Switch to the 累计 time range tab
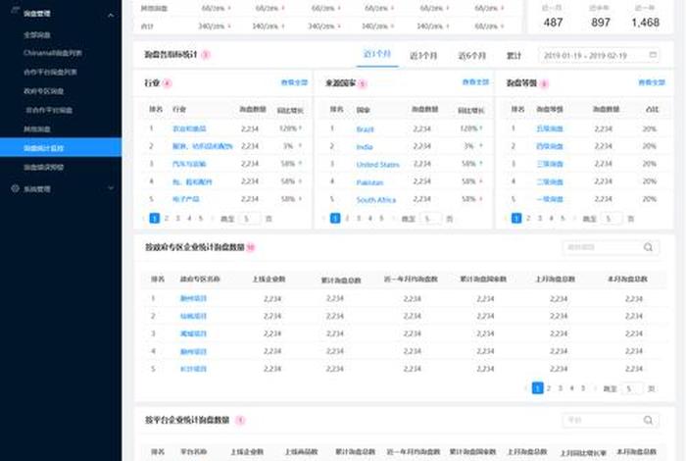This screenshot has width=686, height=461. [x=514, y=56]
